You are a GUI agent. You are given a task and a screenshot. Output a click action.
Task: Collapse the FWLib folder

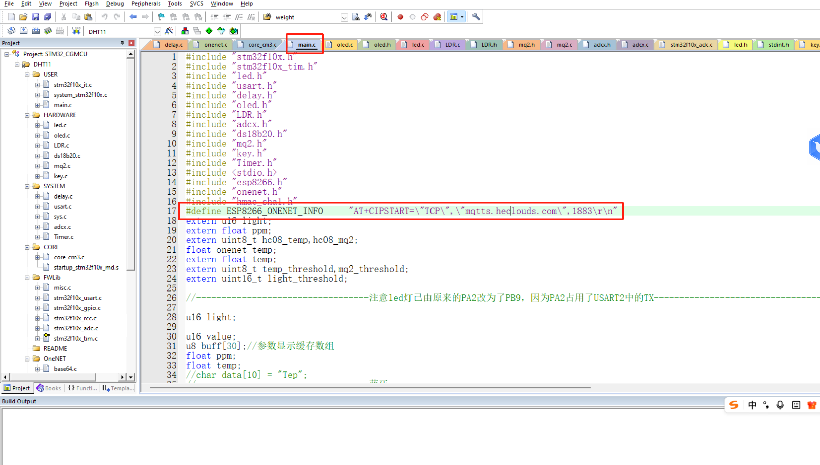[27, 277]
